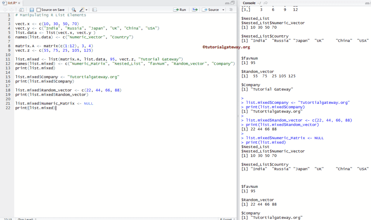Open the code tools dropdown arrow
This screenshot has height=220, width=371.
click(x=87, y=10)
